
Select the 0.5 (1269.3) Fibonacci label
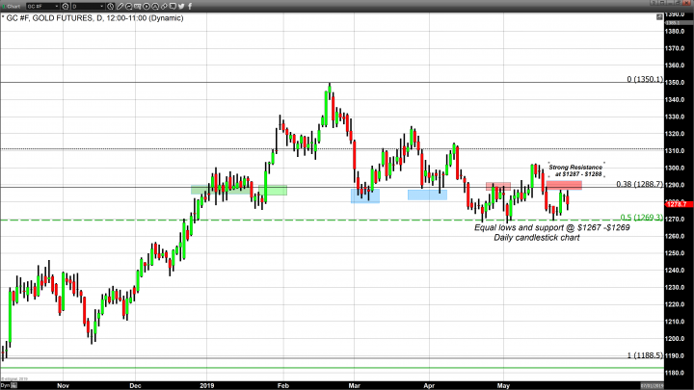[x=641, y=217]
